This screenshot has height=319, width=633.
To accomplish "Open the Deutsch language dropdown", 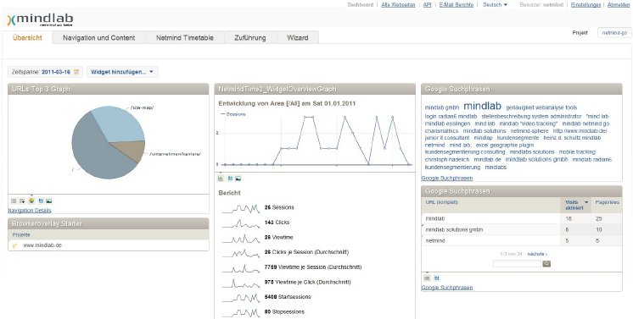I will pyautogui.click(x=495, y=5).
